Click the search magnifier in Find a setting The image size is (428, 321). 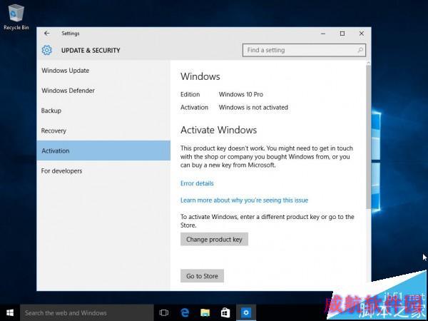point(360,50)
